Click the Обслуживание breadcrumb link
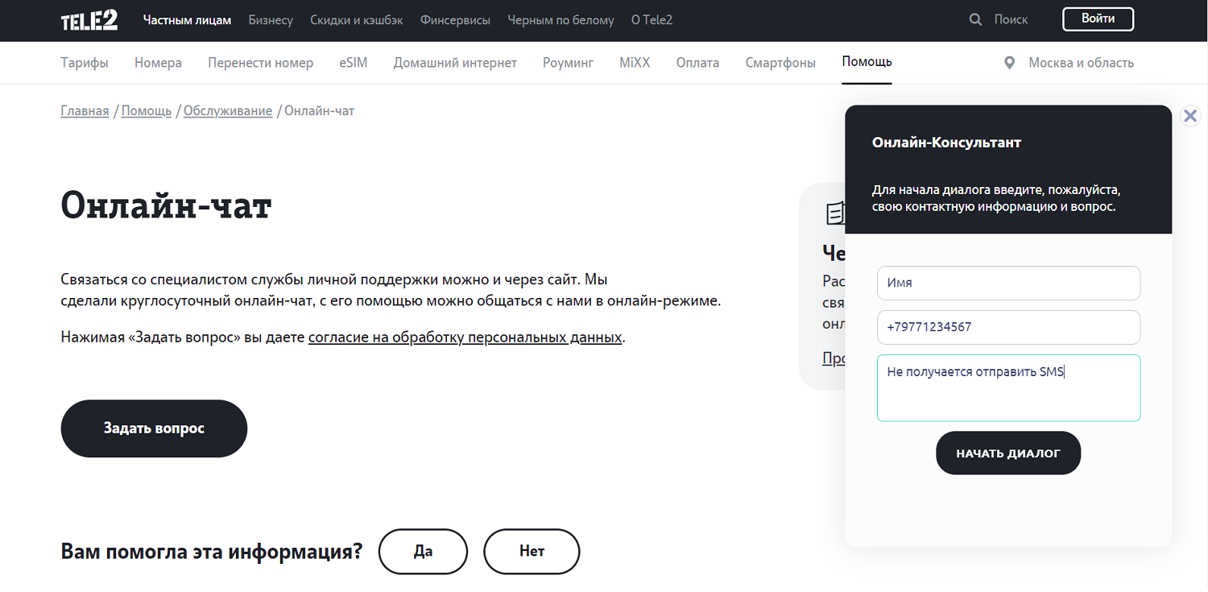Viewport: 1208px width, 592px height. 228,110
